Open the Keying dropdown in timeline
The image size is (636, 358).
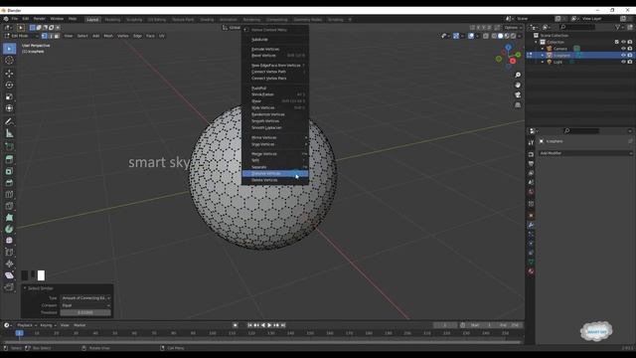pyautogui.click(x=49, y=325)
